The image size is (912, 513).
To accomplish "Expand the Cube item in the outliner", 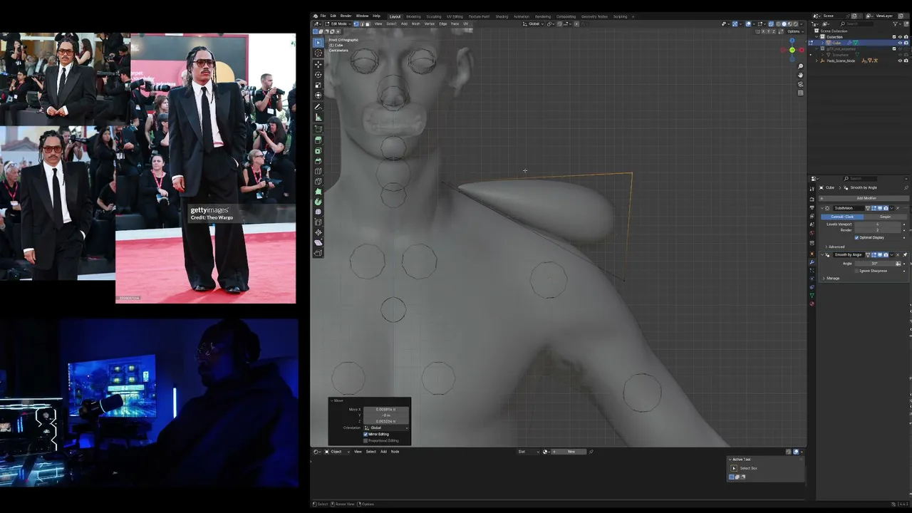I will click(822, 43).
